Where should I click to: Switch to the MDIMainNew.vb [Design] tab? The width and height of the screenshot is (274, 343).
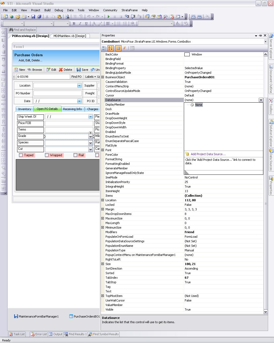click(70, 36)
